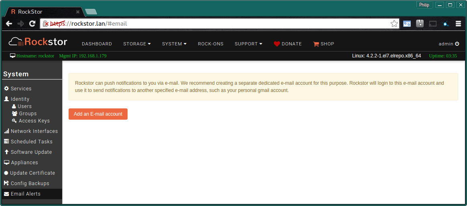Open the Cast screen icon

(433, 24)
